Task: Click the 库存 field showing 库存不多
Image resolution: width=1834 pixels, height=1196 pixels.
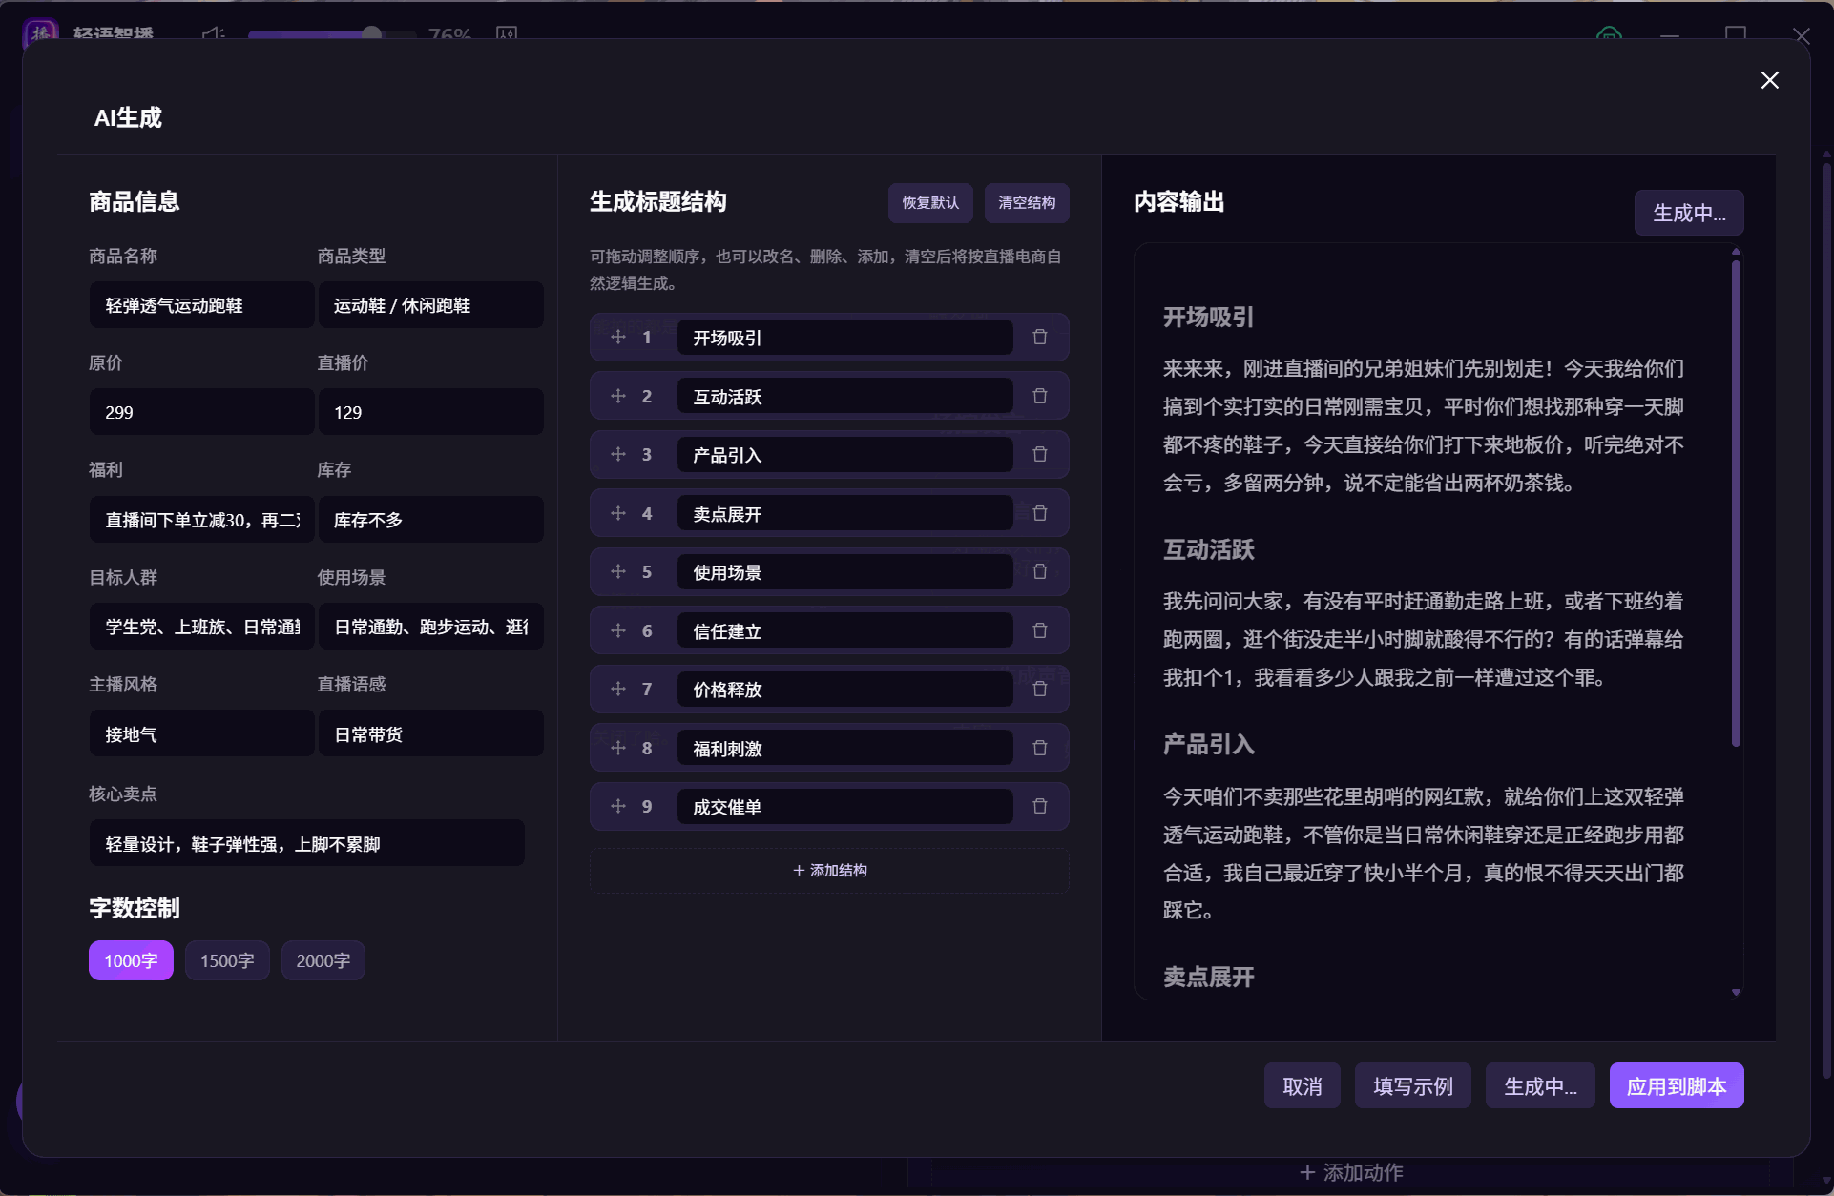Action: click(430, 520)
